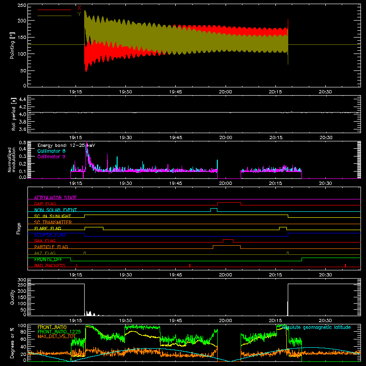Click the 20:00 tick label under the Pointing plot
Viewport: 366px width, 366px height.
[x=226, y=92]
